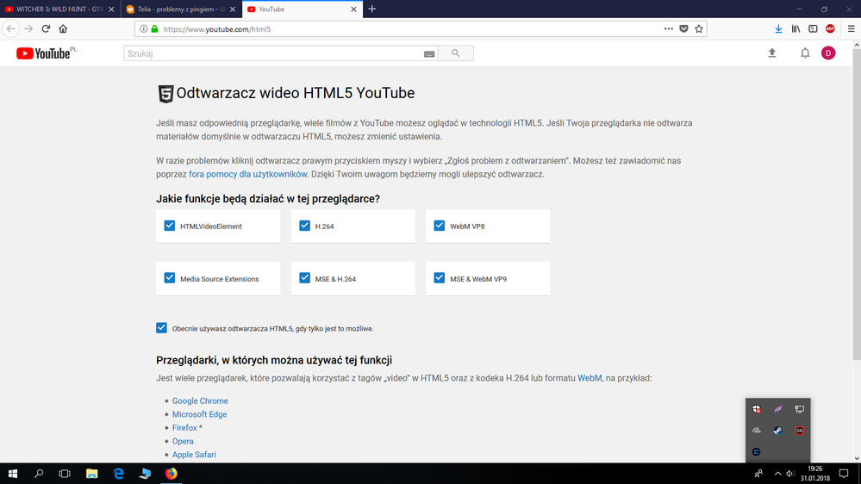Toggle the MSE & WebM VP9 checkbox
This screenshot has height=484, width=861.
click(440, 277)
